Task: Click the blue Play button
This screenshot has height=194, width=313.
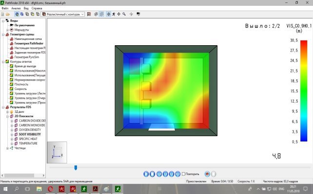Action: [x=146, y=174]
